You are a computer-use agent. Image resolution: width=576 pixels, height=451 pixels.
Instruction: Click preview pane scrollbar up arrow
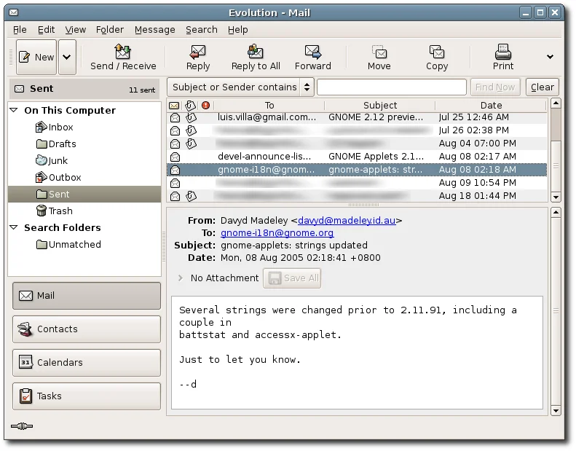[556, 213]
